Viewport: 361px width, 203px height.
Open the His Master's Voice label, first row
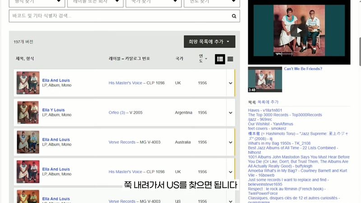[125, 83]
